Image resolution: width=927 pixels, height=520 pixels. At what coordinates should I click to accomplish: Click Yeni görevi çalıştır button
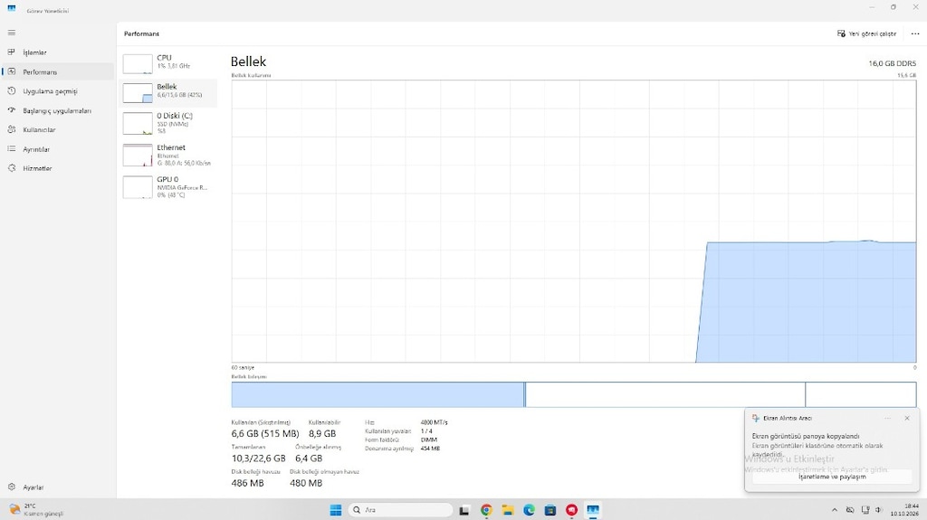866,33
